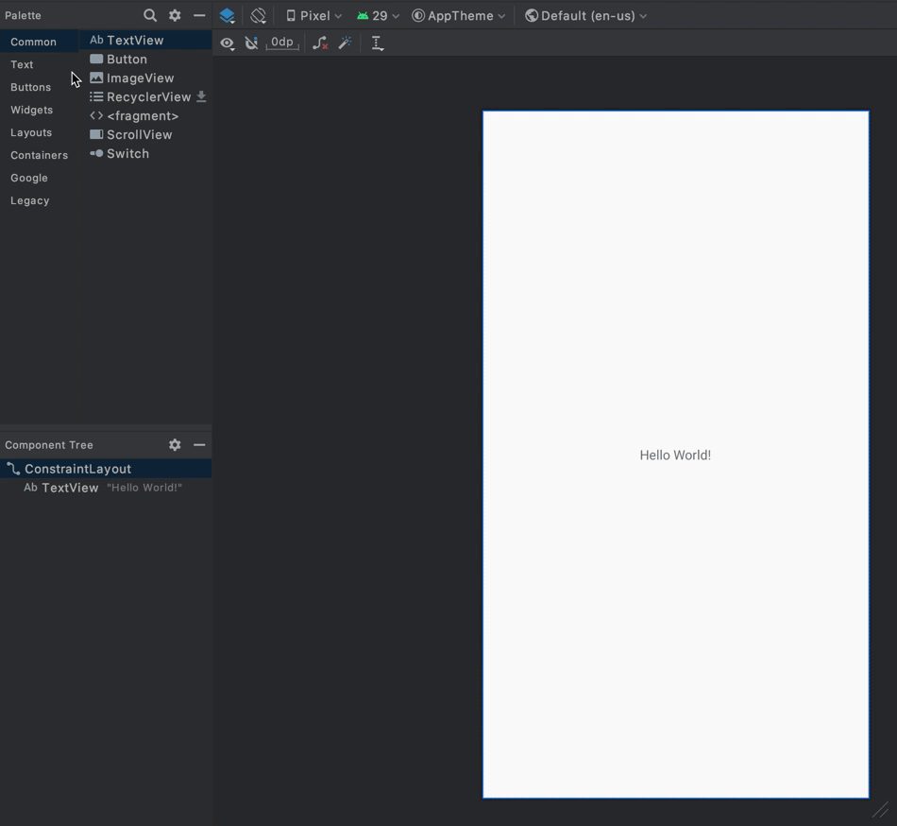Image resolution: width=897 pixels, height=826 pixels.
Task: Select TextView "Hello World!" in Component Tree
Action: point(106,488)
